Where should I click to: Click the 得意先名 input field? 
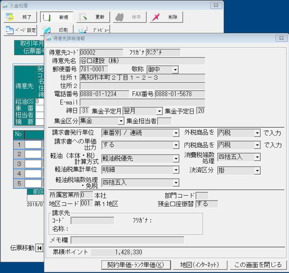[x=142, y=61]
